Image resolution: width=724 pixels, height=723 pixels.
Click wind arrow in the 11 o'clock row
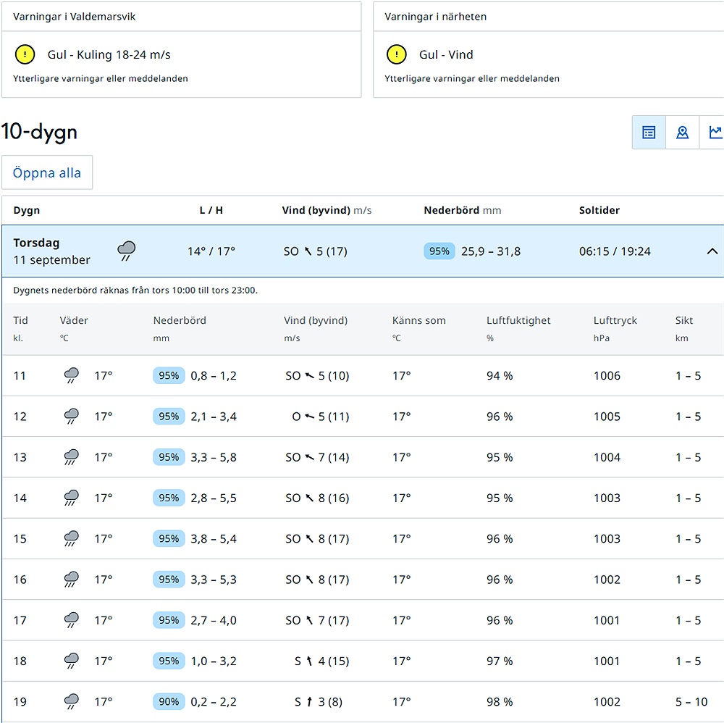[x=309, y=375]
